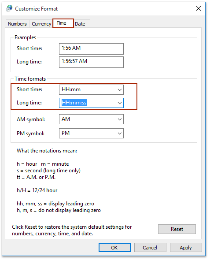Viewport: 210px width, 260px height.
Task: Open the Currency tab
Action: [41, 24]
